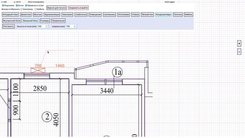Viewport: 245px width, 138px height.
Task: Open the Монтаж section
Action: pos(38,15)
